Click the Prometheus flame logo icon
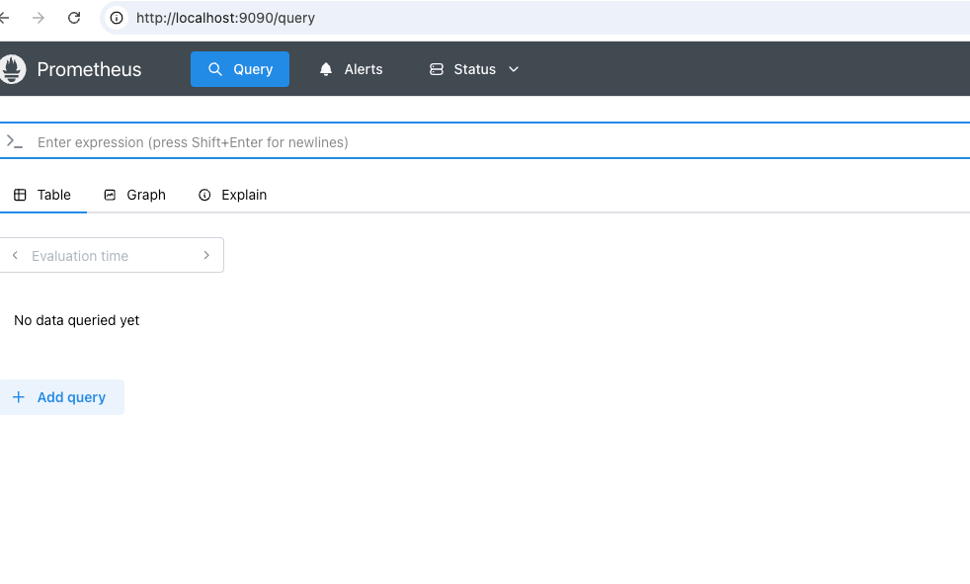 (13, 68)
